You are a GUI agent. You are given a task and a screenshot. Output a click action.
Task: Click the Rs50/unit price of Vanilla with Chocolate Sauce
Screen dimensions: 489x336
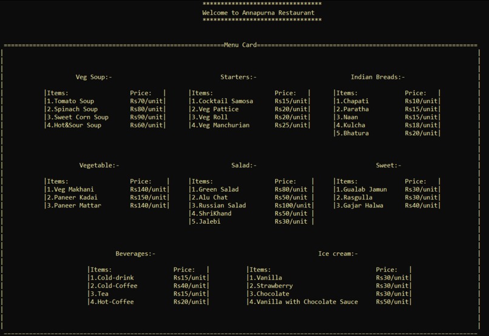click(x=393, y=301)
